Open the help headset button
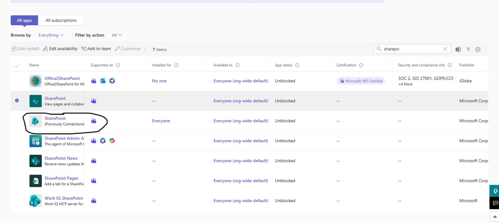Image resolution: width=499 pixels, height=223 pixels. click(x=495, y=191)
